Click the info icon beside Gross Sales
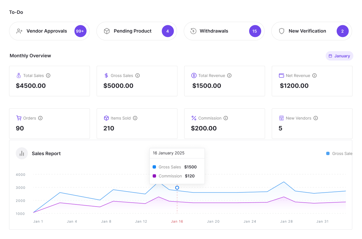The image size is (362, 239). point(138,75)
